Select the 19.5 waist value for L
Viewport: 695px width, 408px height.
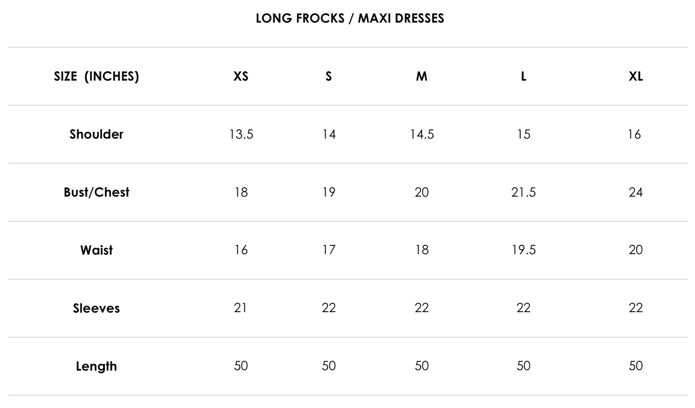pyautogui.click(x=524, y=250)
